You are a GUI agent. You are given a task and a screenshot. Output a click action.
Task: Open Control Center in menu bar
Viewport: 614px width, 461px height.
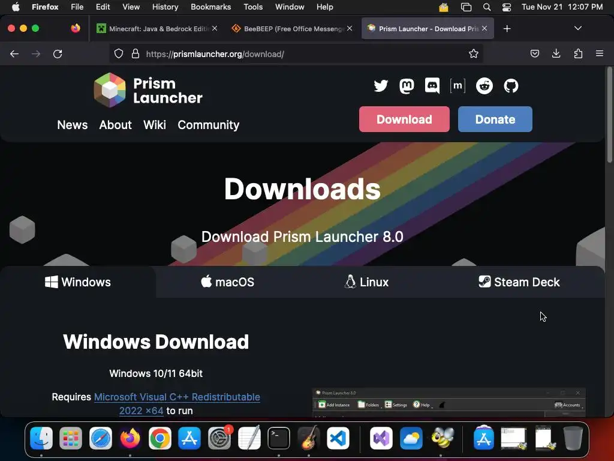pyautogui.click(x=506, y=7)
